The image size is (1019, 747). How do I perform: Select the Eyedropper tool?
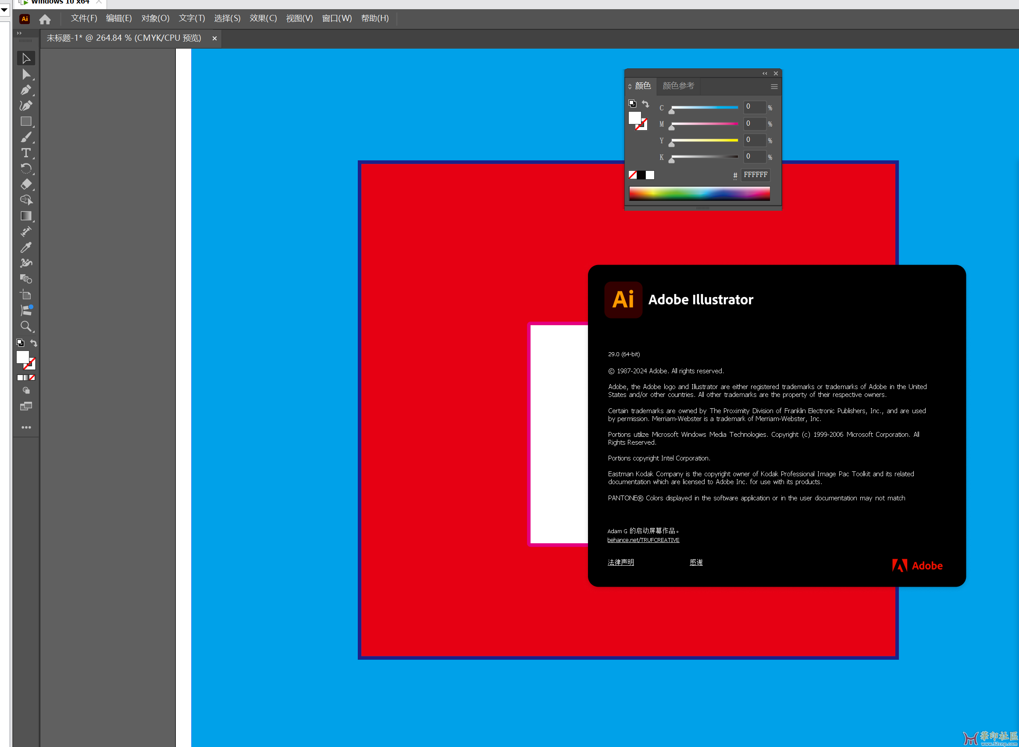(26, 248)
